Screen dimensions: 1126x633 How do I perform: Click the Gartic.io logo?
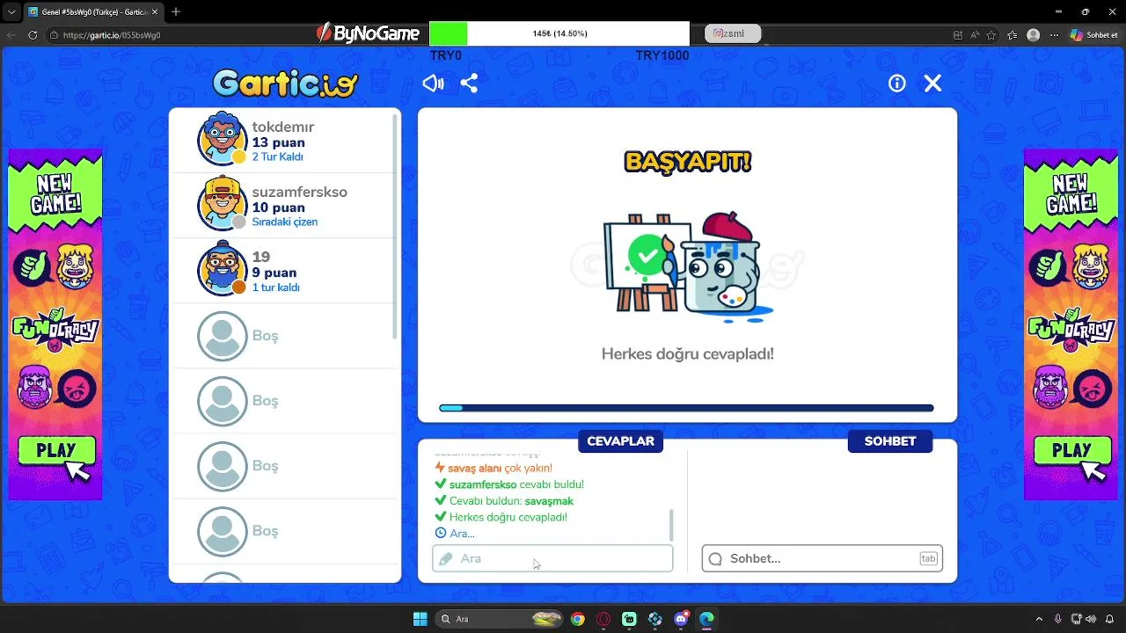(285, 84)
